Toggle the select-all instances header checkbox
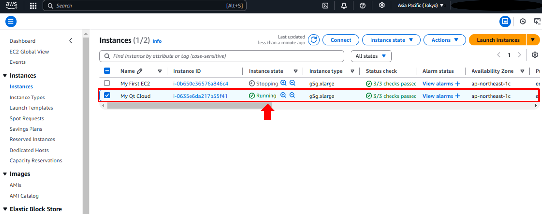Viewport: 542px width, 214px height. point(107,71)
